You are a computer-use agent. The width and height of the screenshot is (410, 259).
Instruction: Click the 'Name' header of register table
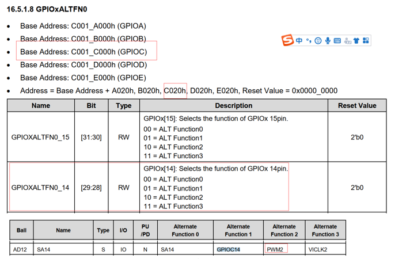(41, 105)
